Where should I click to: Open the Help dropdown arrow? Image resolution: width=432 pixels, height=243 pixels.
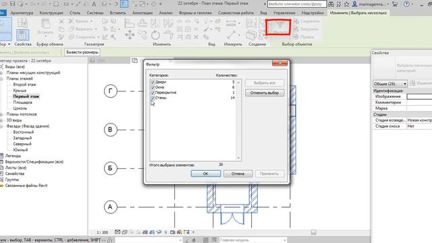coord(412,4)
